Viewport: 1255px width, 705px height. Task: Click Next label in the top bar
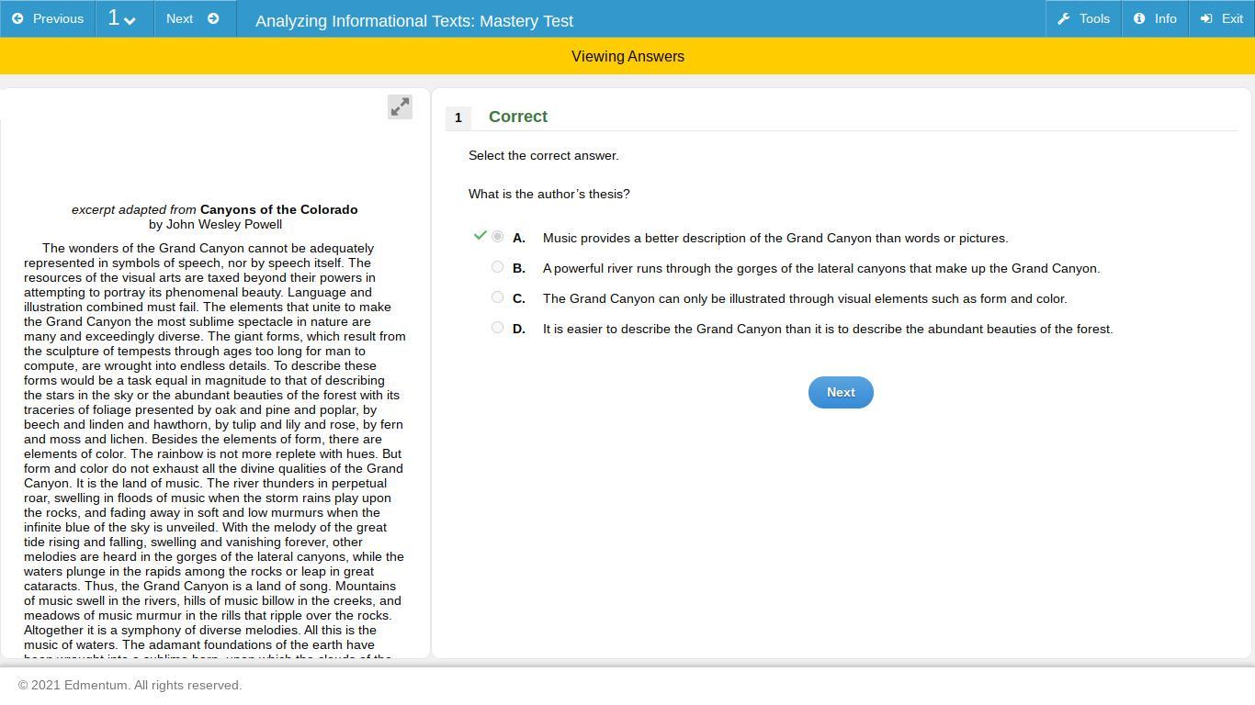(x=179, y=18)
